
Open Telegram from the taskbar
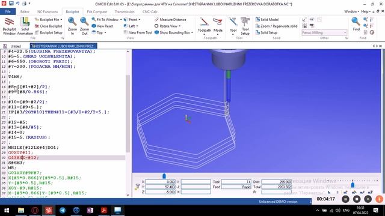63,211
